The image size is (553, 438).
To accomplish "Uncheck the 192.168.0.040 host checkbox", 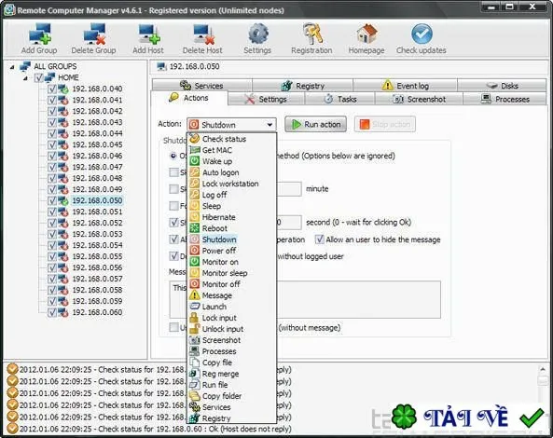I will (52, 89).
